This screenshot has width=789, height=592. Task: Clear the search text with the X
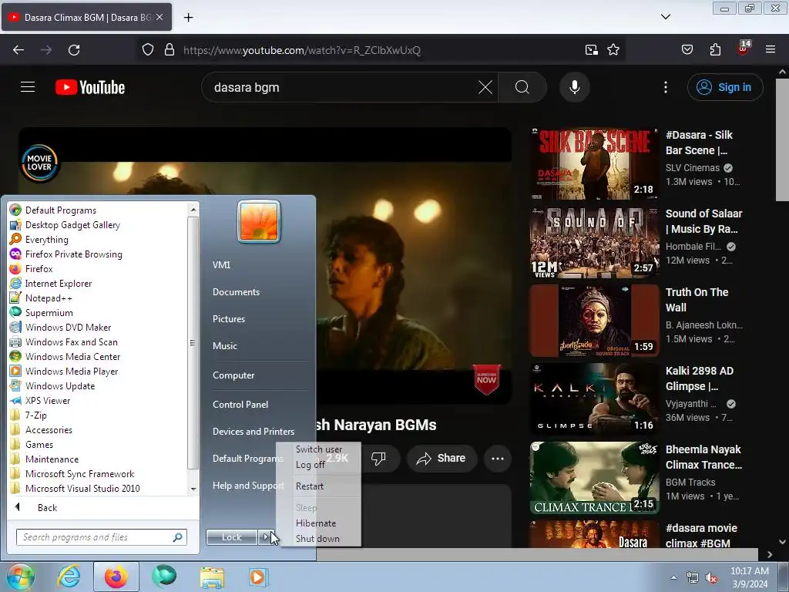485,87
